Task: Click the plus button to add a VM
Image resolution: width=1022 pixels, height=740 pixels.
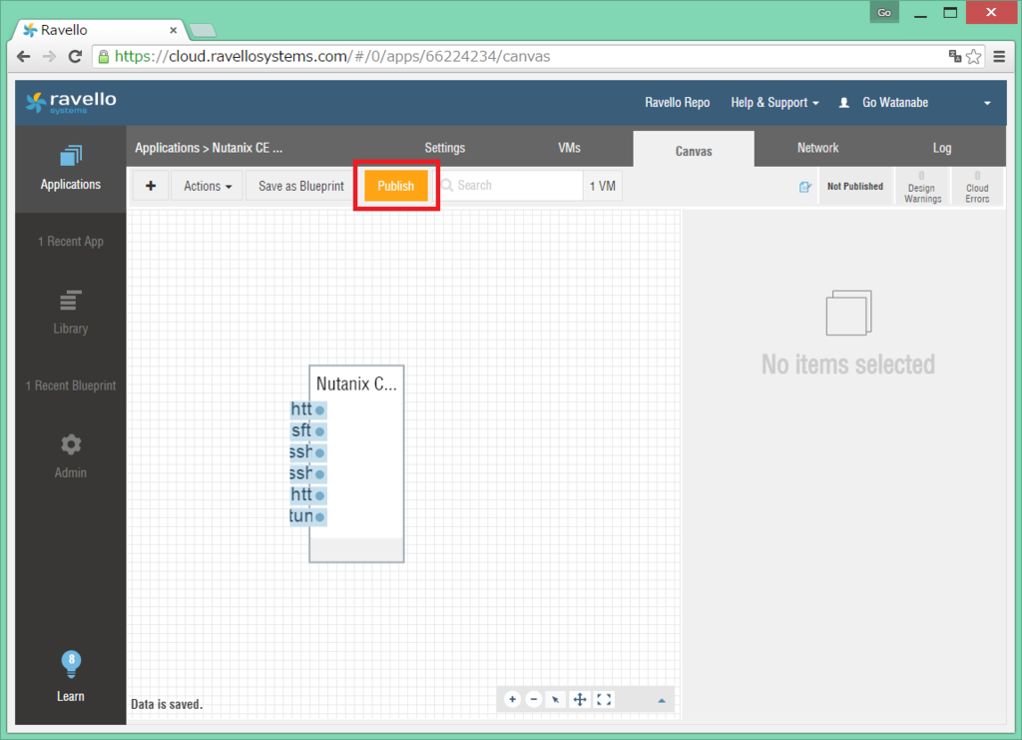Action: point(151,186)
